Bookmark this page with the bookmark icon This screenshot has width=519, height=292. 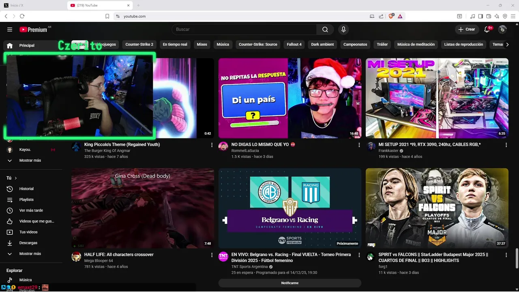tap(107, 16)
